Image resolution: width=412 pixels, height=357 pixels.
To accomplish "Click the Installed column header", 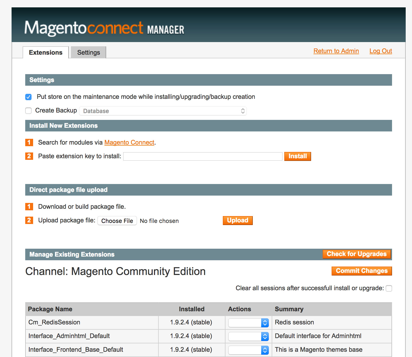I will coord(192,309).
